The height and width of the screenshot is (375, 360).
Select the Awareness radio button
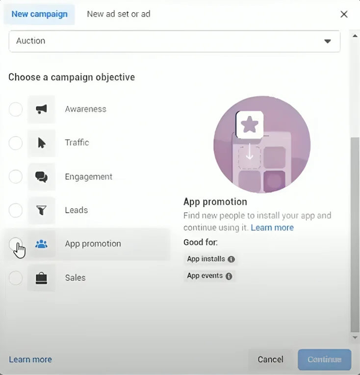tap(16, 109)
